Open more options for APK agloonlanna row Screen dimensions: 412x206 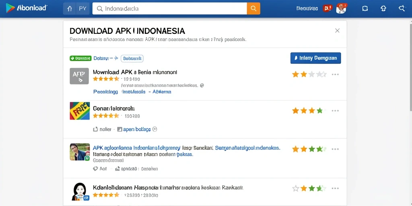pyautogui.click(x=335, y=149)
